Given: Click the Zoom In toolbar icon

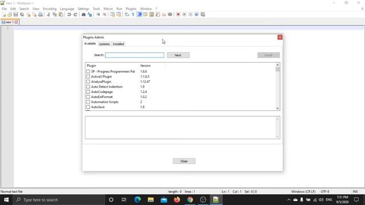Looking at the screenshot, I should click(98, 14).
